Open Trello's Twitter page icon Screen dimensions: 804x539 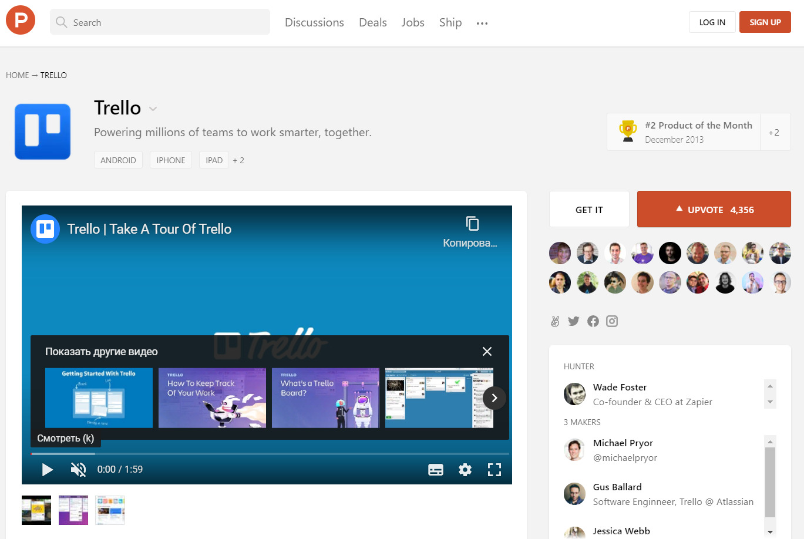pyautogui.click(x=574, y=321)
